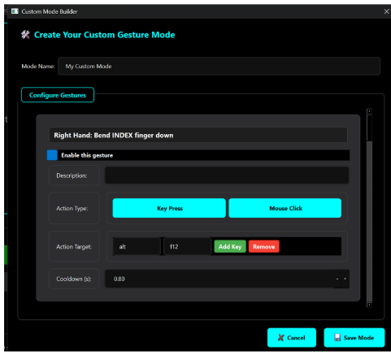Select the Configure Gestures tab
The height and width of the screenshot is (355, 391).
(58, 95)
